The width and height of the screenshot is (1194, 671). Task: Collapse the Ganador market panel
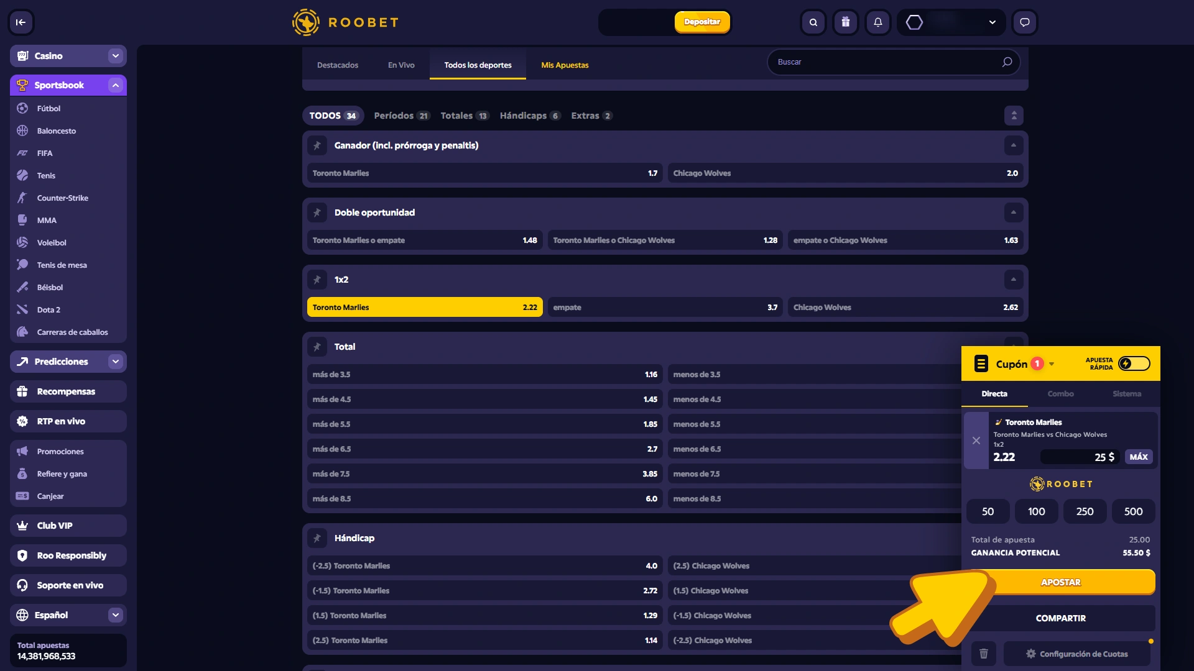click(1014, 145)
